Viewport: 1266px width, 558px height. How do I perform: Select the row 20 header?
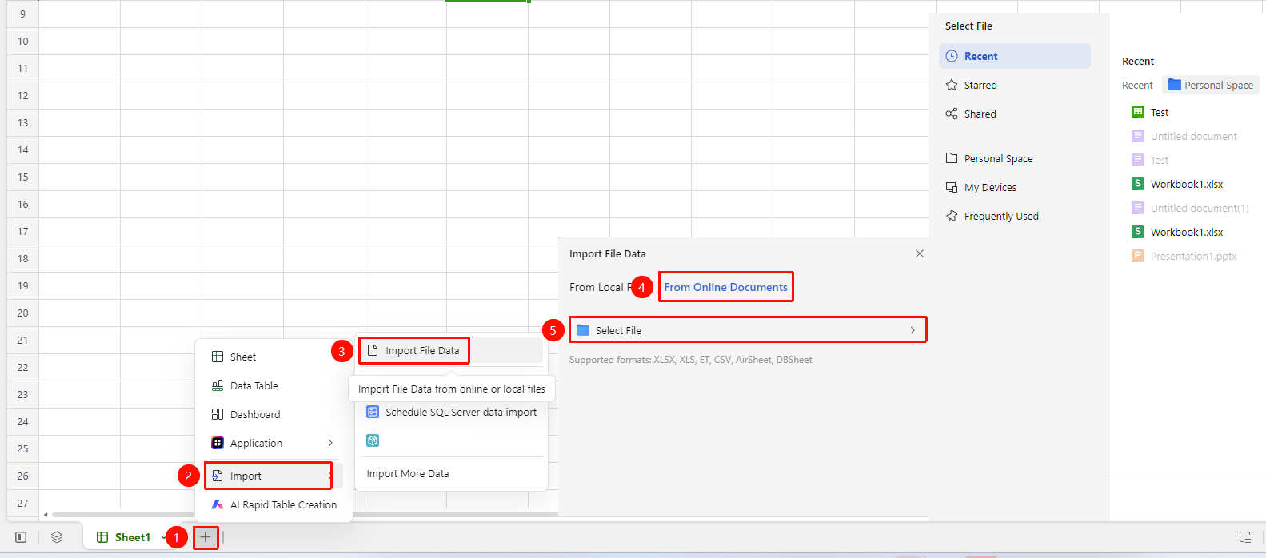pos(22,313)
